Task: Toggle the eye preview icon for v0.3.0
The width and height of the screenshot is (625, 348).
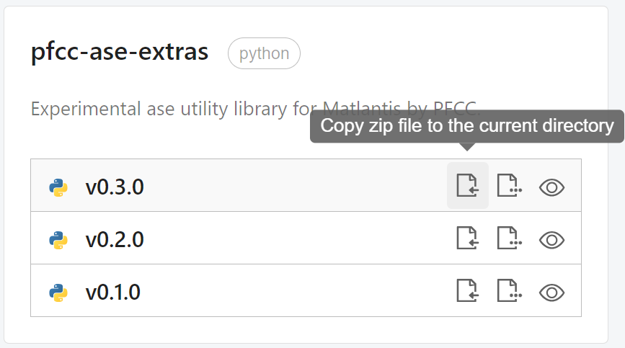Action: click(551, 187)
